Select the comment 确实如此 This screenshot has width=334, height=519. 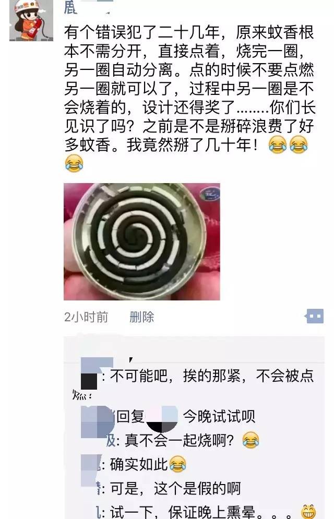139,464
